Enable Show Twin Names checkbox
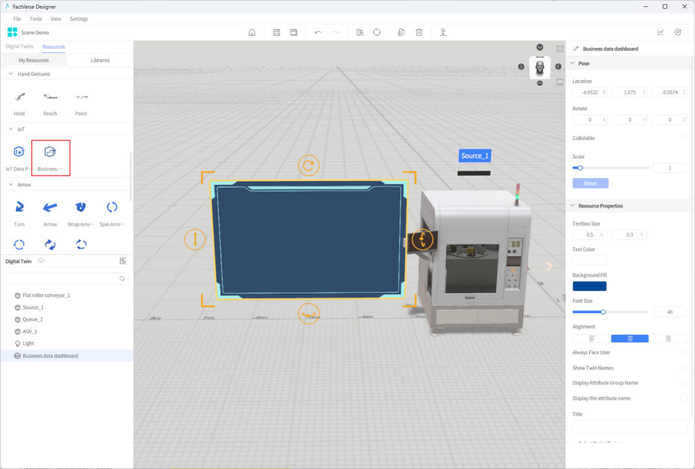 coord(683,368)
